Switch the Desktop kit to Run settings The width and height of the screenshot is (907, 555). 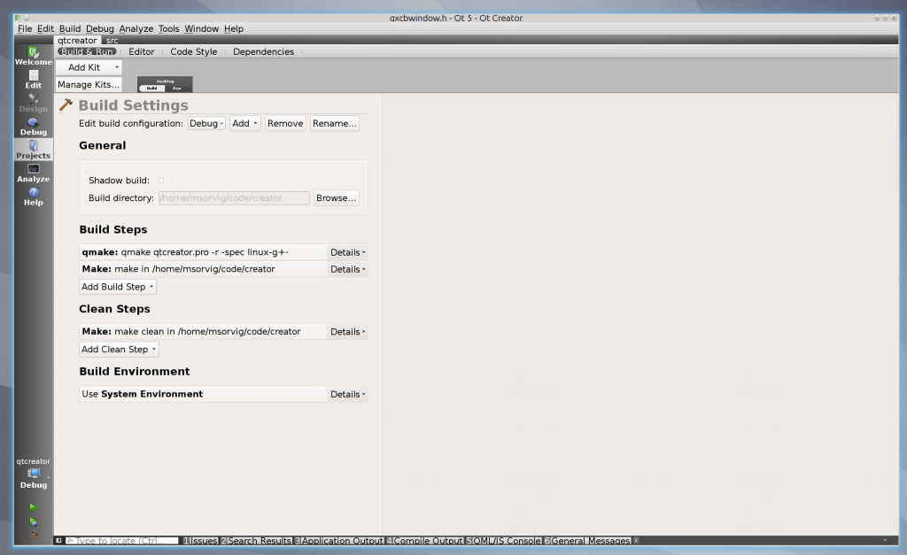pyautogui.click(x=177, y=89)
